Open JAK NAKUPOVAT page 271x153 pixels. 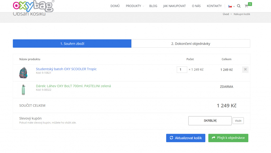[174, 6]
